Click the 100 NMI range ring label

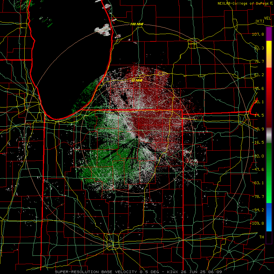point(137,24)
